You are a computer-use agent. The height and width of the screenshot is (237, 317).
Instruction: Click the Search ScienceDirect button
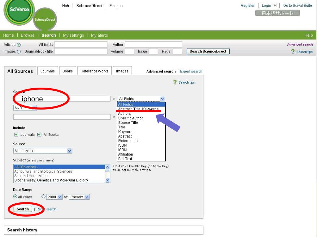coord(208,52)
